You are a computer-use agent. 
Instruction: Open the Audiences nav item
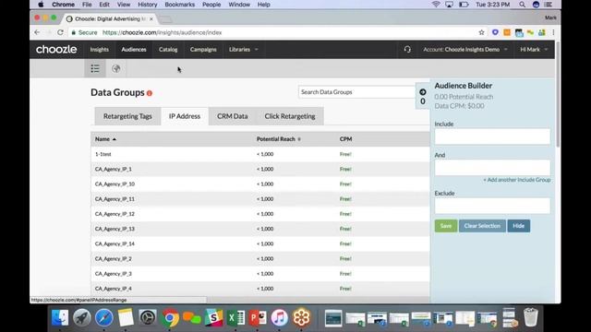coord(134,49)
